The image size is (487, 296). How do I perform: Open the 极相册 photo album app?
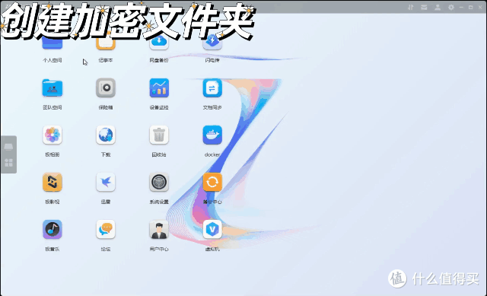[53, 135]
